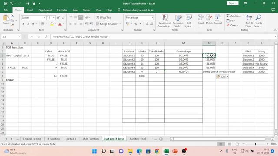Click the formula bar with IFERROR formula
This screenshot has width=278, height=156.
coord(162,36)
